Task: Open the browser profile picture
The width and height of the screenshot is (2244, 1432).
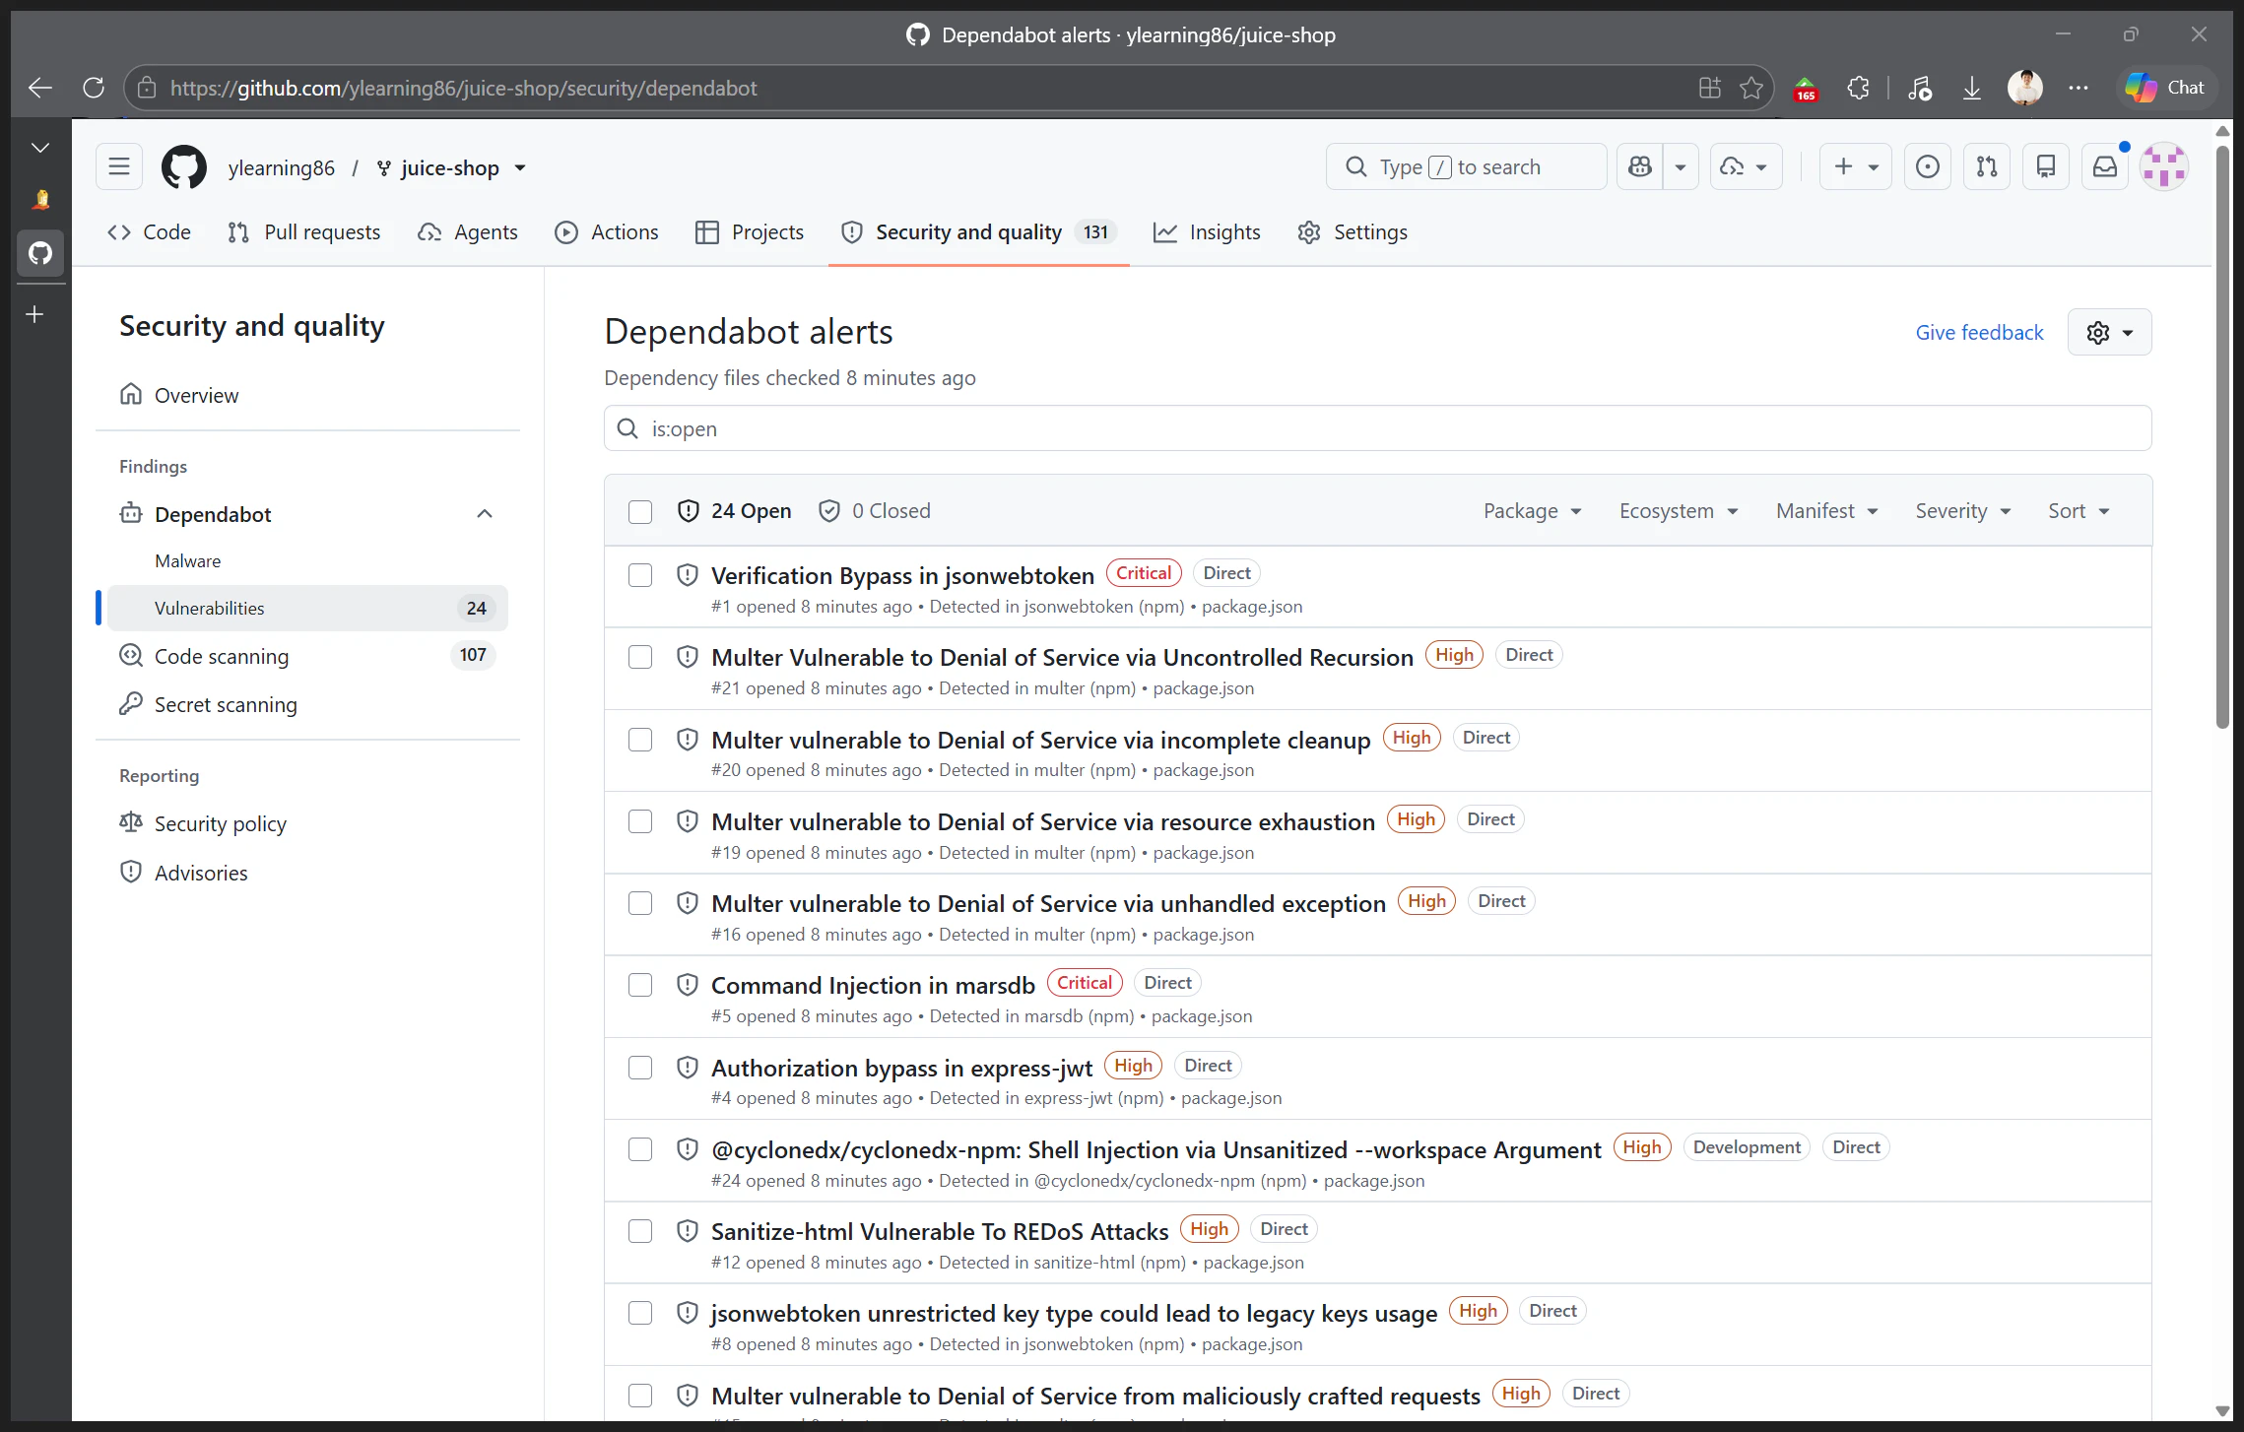Action: click(x=2025, y=88)
